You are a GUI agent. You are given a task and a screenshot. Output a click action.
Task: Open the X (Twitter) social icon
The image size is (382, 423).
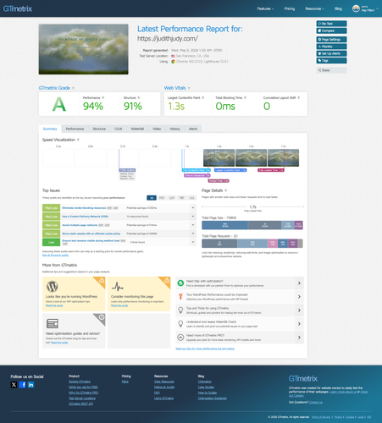pos(14,385)
